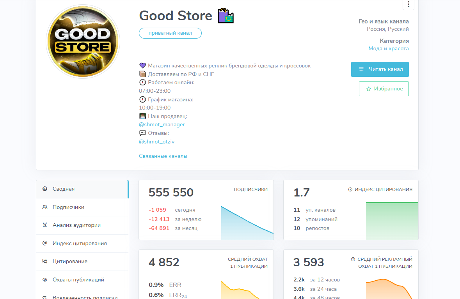Click the приватный канал badge
Viewport: 460px width, 299px height.
click(170, 33)
